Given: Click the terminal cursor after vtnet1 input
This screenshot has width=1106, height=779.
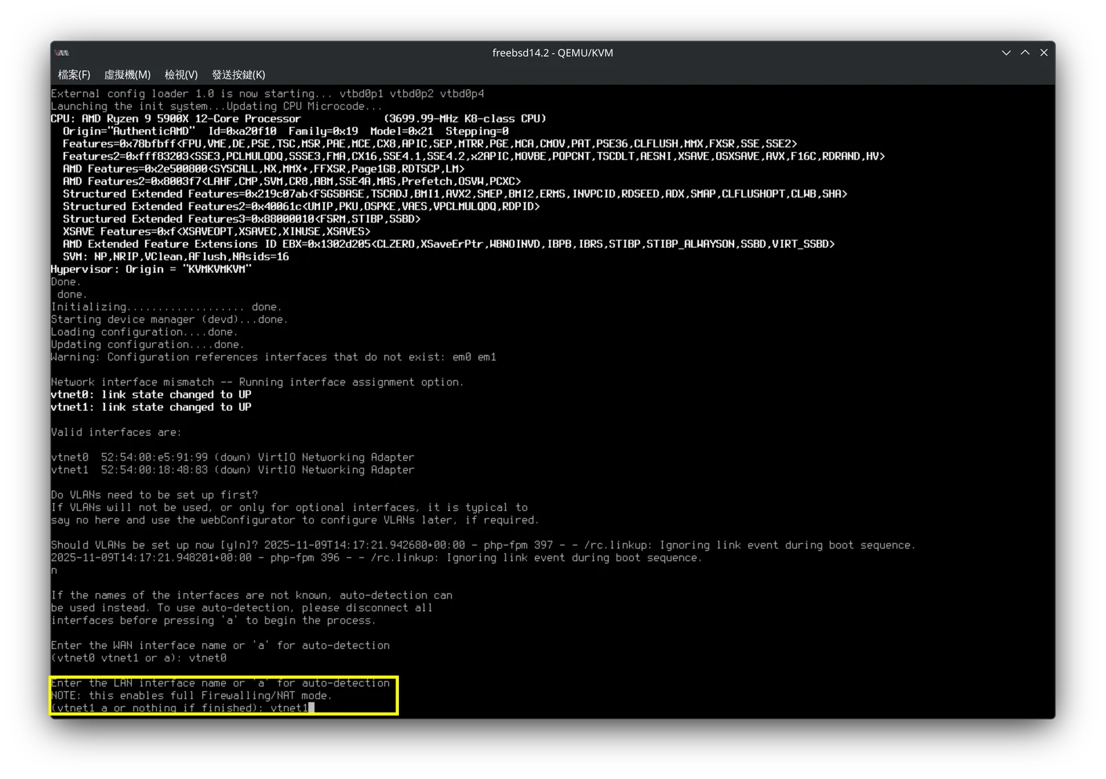Looking at the screenshot, I should click(x=312, y=708).
